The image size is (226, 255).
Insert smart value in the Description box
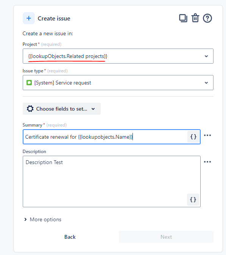pyautogui.click(x=193, y=200)
